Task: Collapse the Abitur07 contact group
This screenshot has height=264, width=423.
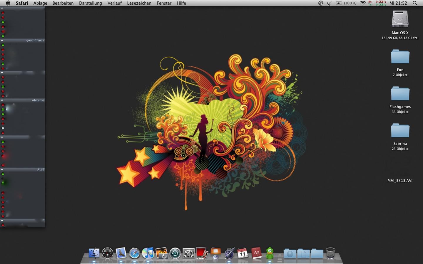Action: click(2, 100)
